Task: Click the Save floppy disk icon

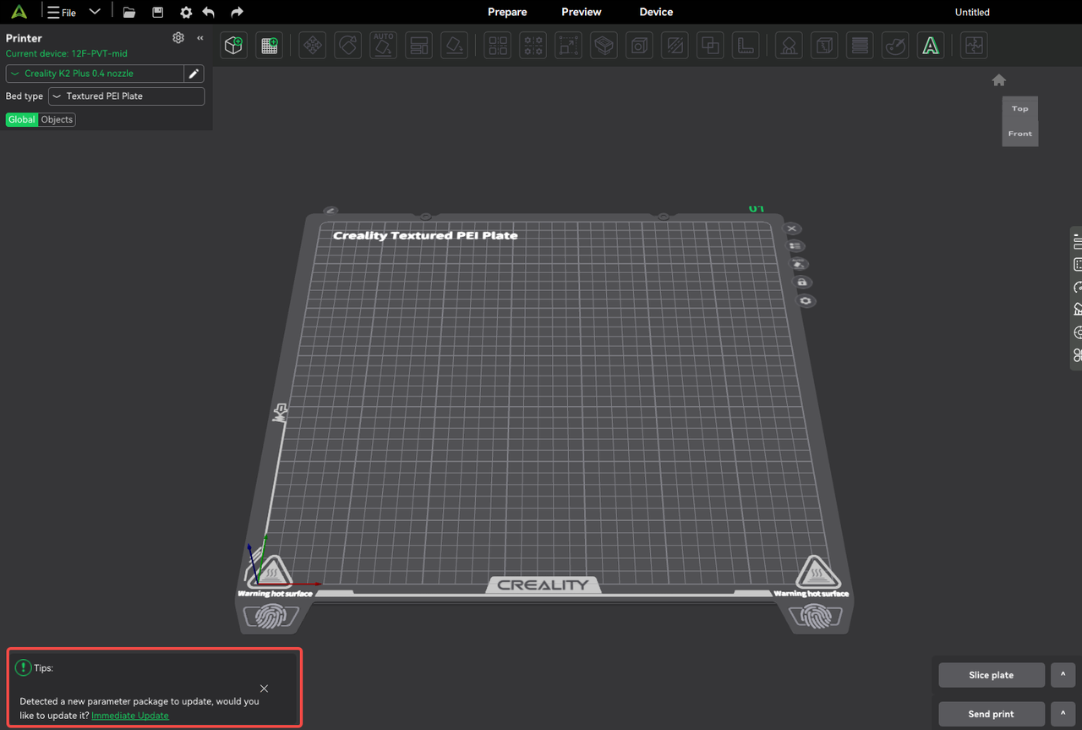Action: (157, 12)
